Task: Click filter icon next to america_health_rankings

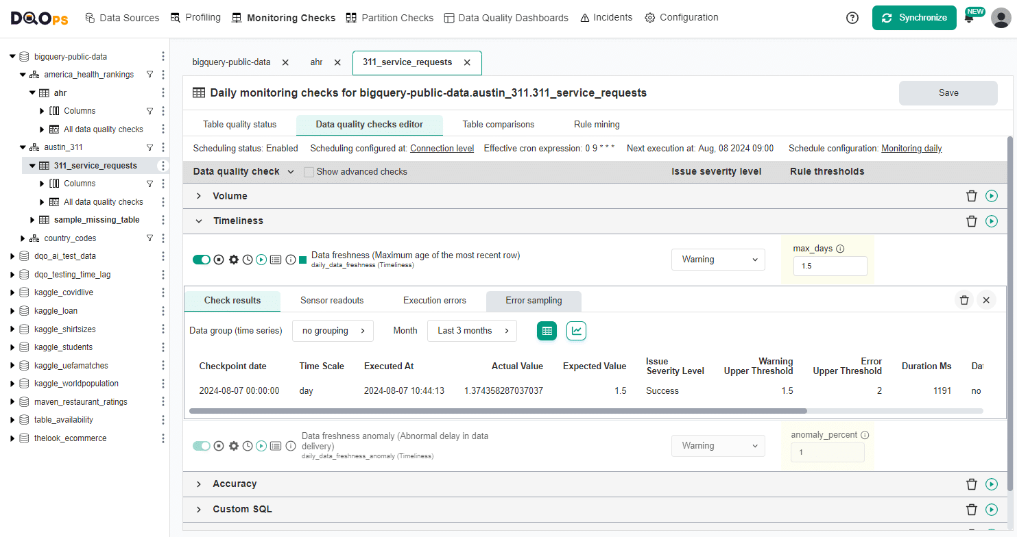Action: tap(149, 75)
